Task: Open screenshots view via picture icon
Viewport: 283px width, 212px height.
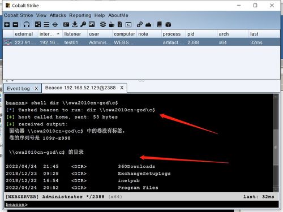Action: pos(92,24)
